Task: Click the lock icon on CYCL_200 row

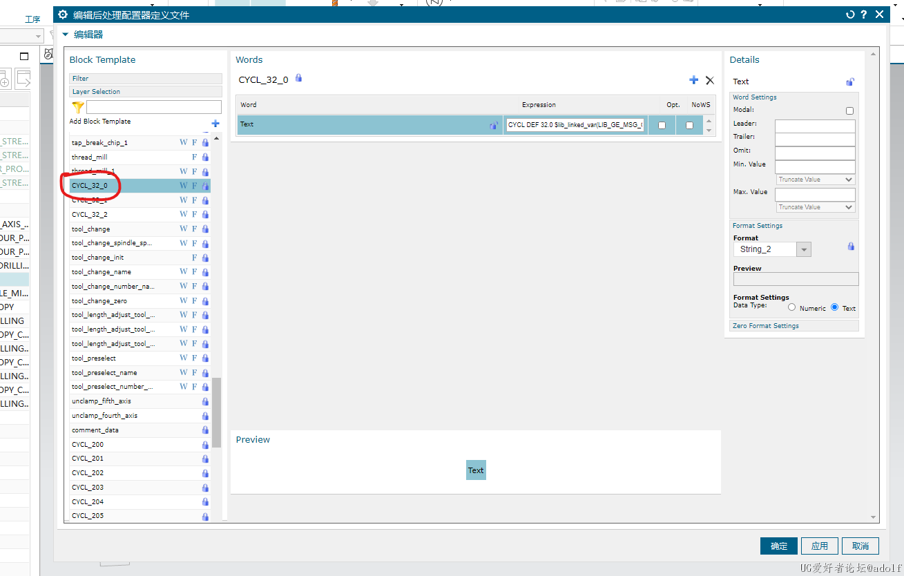Action: point(205,445)
